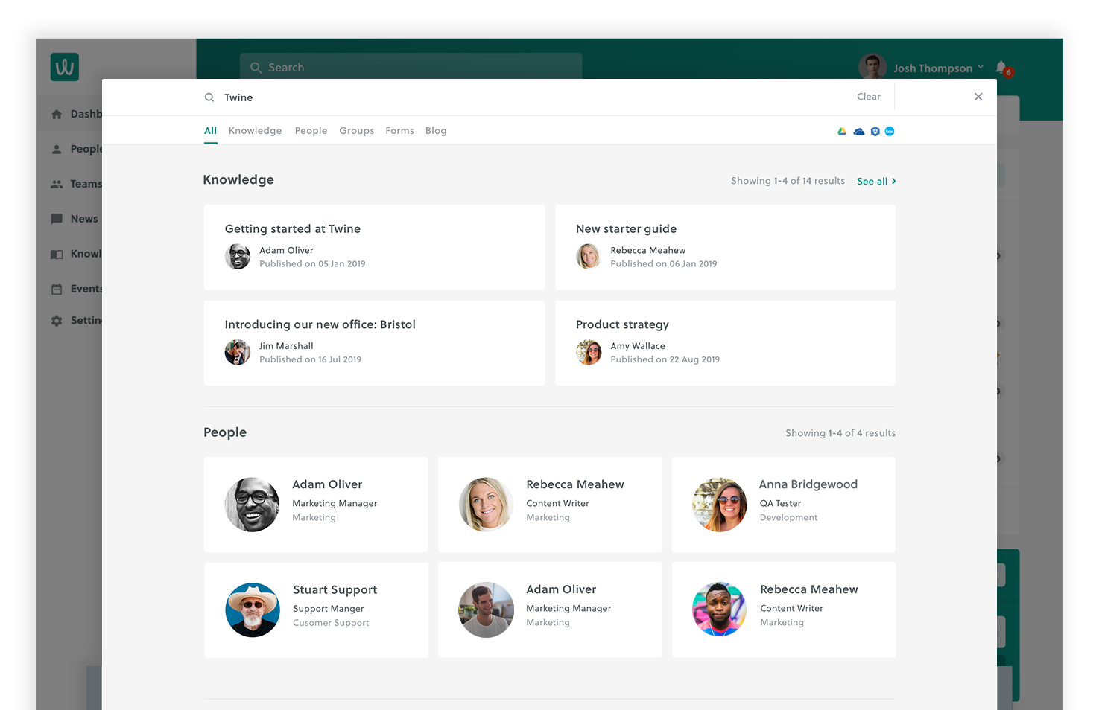Switch to the People tab
This screenshot has width=1099, height=710.
tap(311, 131)
